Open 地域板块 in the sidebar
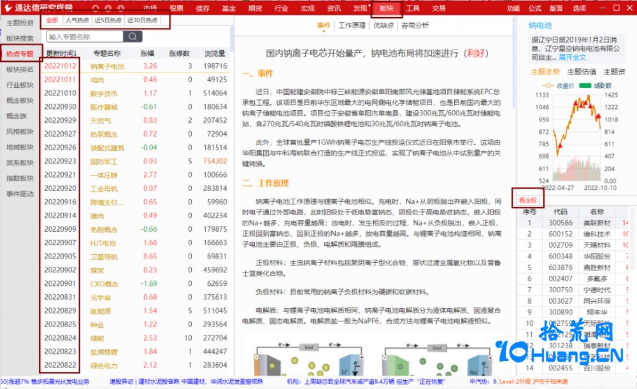 [20, 147]
